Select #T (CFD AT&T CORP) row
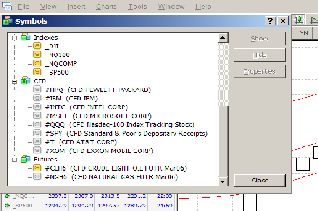Image resolution: width=318 pixels, height=211 pixels. [81, 142]
